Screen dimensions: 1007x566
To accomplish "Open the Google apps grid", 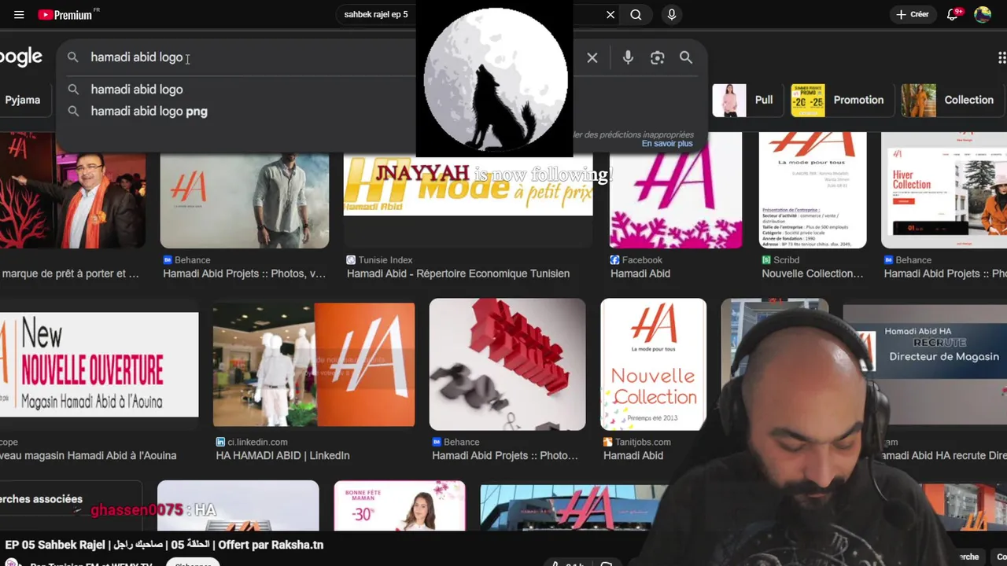I will (x=1001, y=57).
